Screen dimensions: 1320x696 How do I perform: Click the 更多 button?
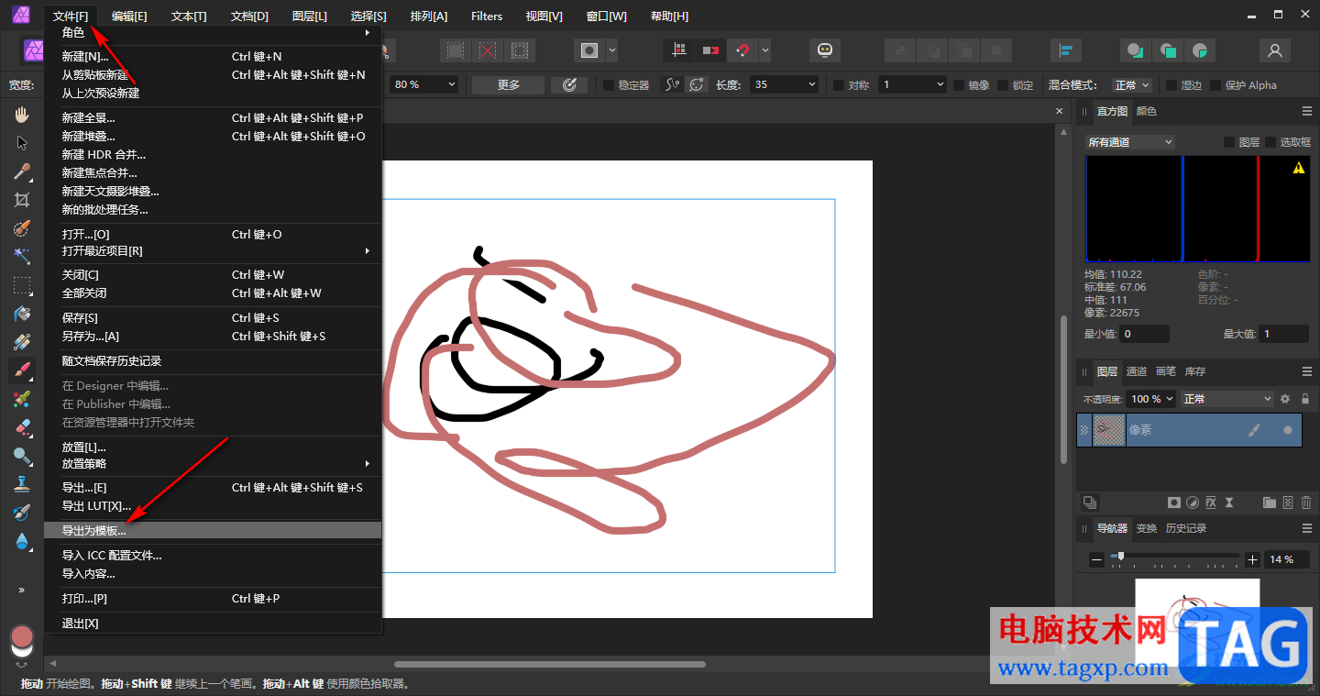pos(509,84)
